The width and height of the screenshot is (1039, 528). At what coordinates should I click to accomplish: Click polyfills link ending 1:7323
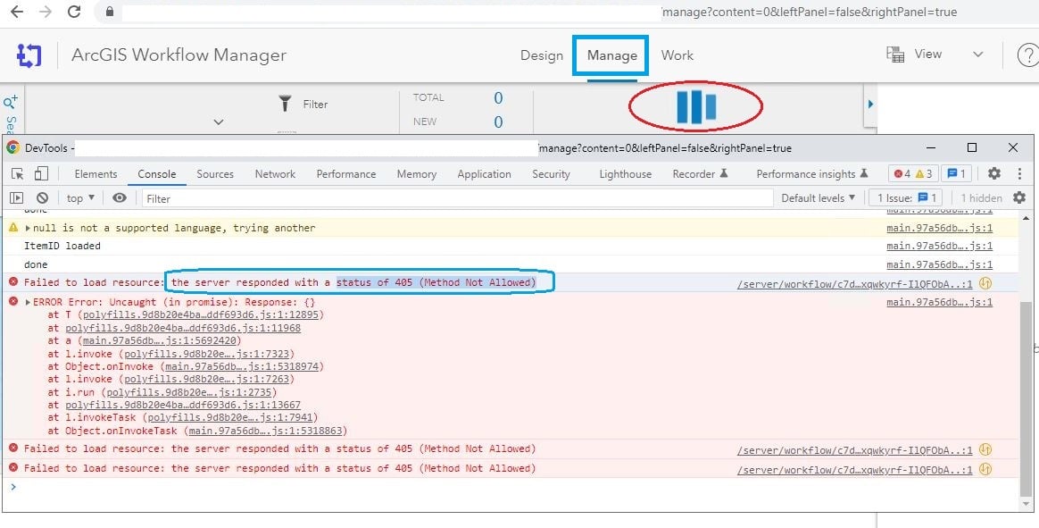click(x=206, y=354)
